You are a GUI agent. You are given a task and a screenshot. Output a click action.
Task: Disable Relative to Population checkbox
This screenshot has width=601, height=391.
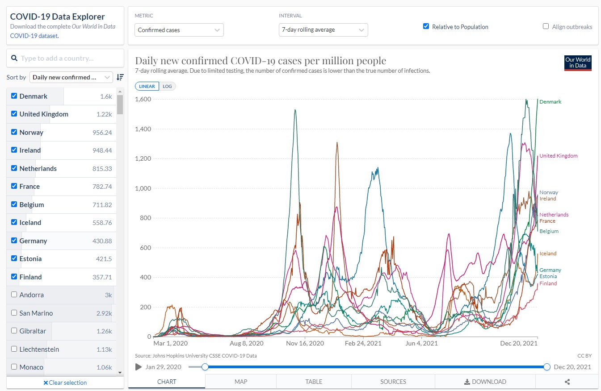(x=426, y=26)
